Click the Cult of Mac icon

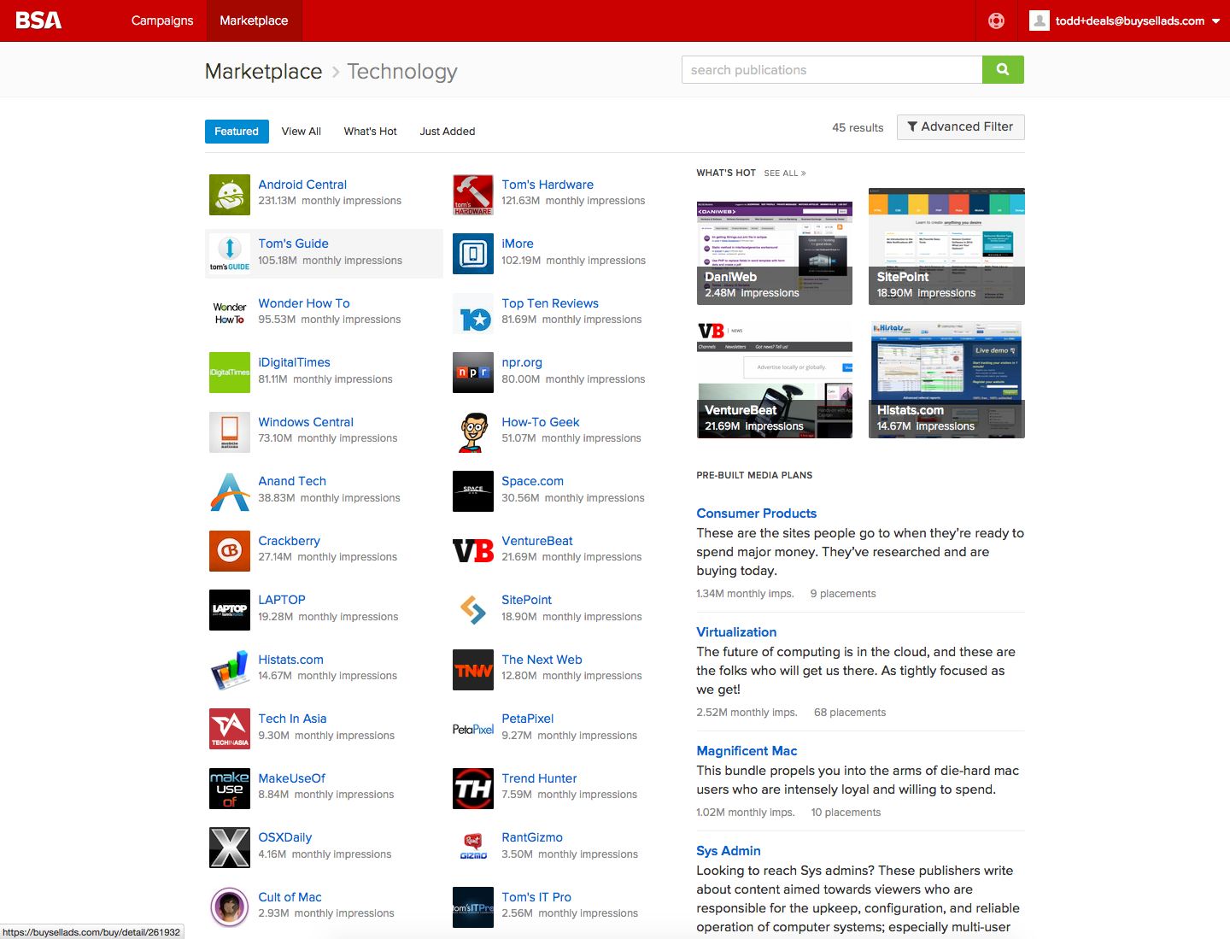[230, 907]
